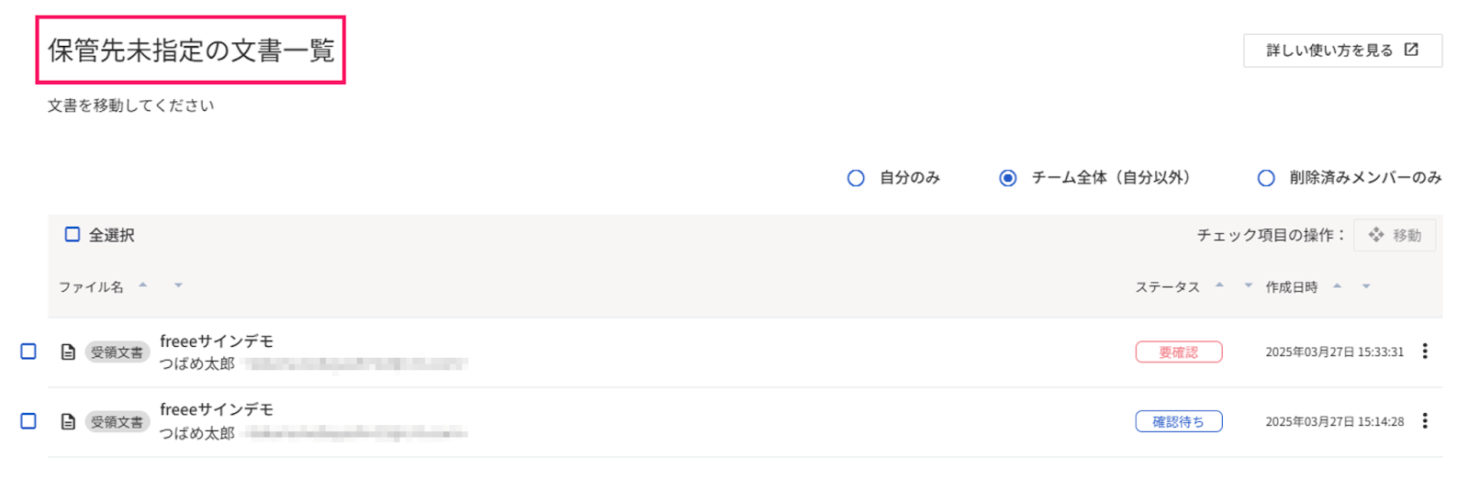Click document file icon in 要確認 row

[x=68, y=352]
